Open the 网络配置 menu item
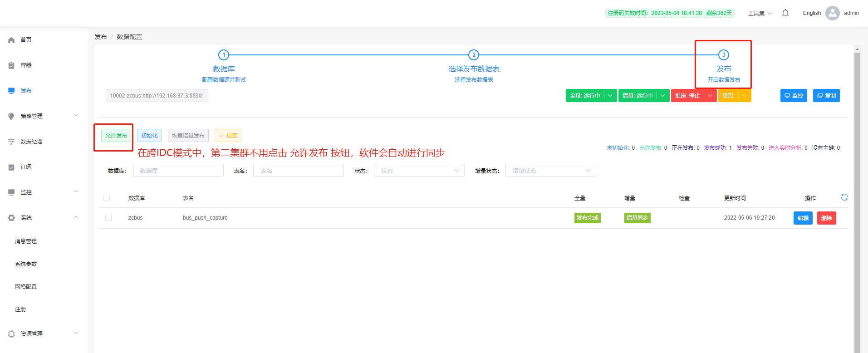868x353 pixels. [26, 287]
